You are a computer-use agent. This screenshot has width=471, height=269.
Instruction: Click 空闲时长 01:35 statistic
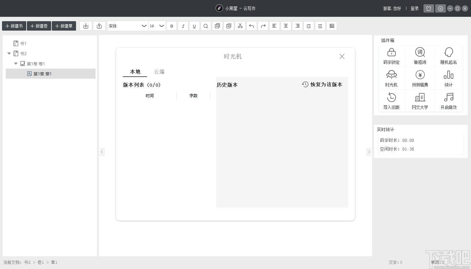click(397, 149)
